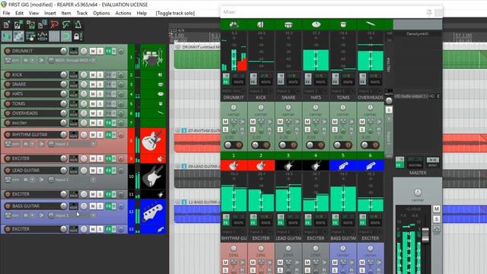
Task: Click the DRUMKIT drum icon atop the mixer
Action: [234, 24]
